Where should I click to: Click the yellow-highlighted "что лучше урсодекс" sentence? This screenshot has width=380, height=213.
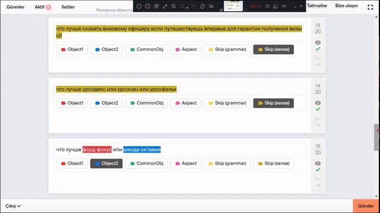pos(116,89)
